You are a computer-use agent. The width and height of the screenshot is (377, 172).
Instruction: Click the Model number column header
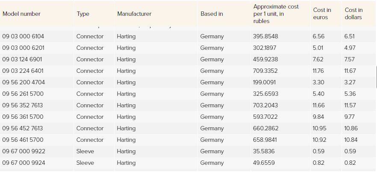[x=21, y=14]
